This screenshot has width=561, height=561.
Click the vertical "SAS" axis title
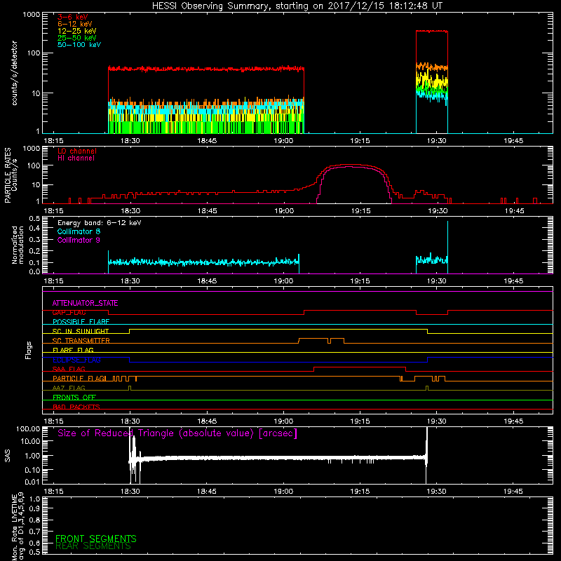click(x=8, y=456)
